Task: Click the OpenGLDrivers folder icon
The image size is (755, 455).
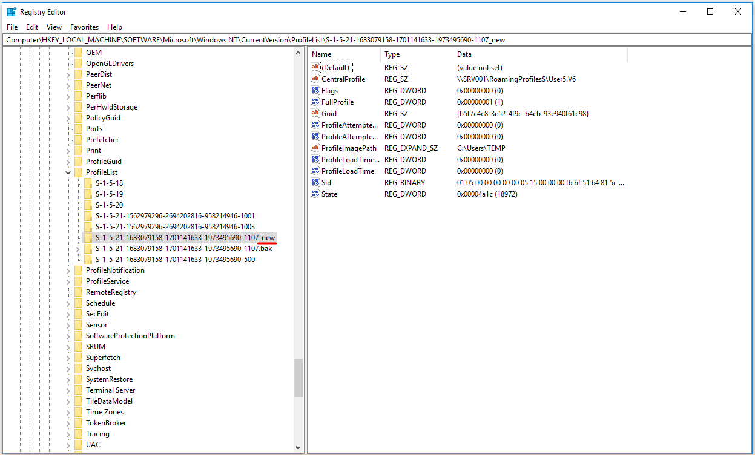Action: (x=78, y=64)
